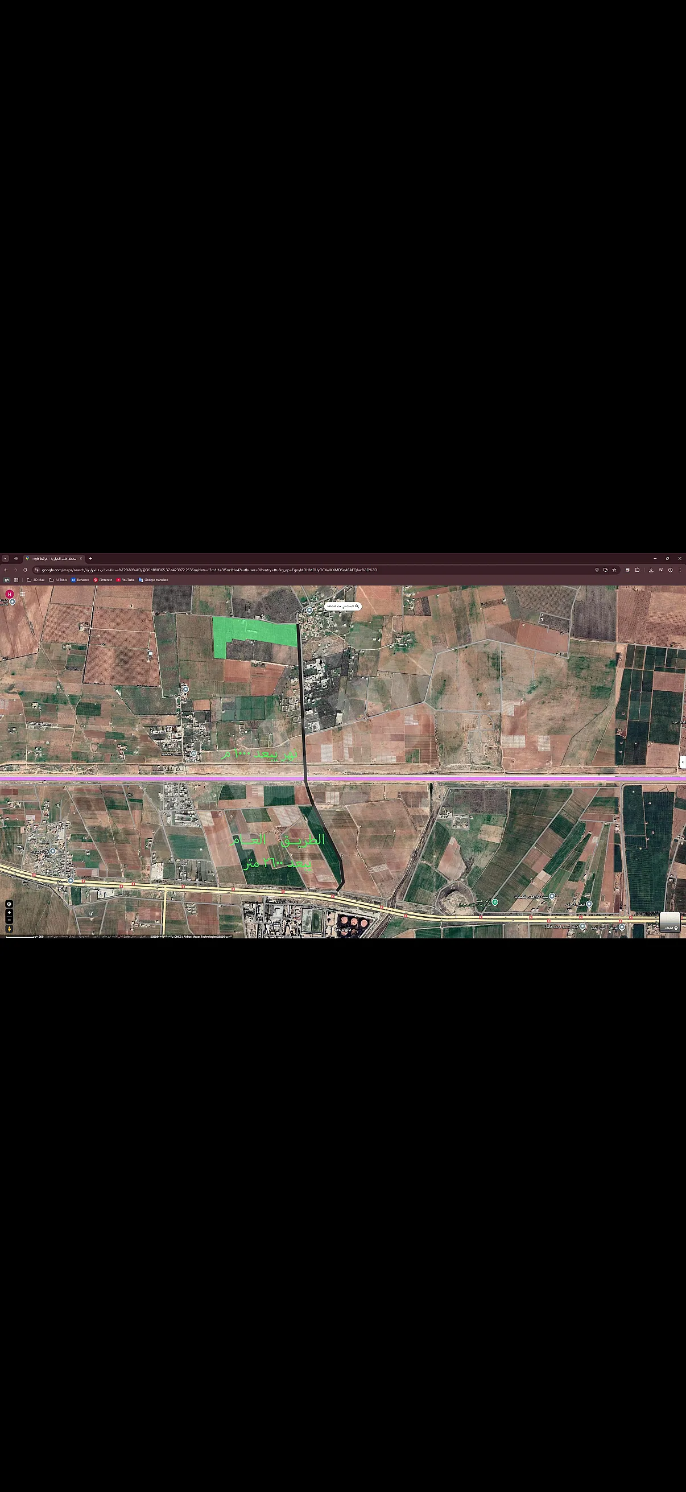Select the Street View pegman icon
This screenshot has height=1492, width=686.
click(x=9, y=929)
